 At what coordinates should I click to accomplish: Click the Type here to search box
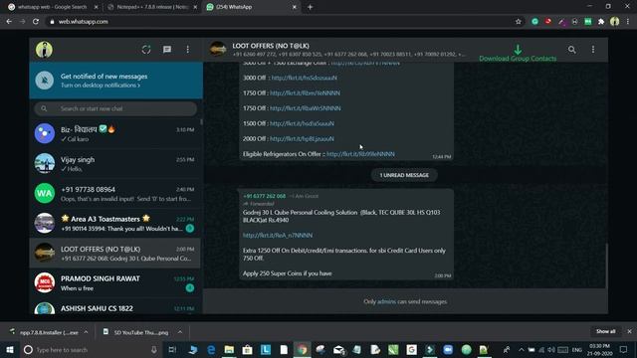point(91,349)
